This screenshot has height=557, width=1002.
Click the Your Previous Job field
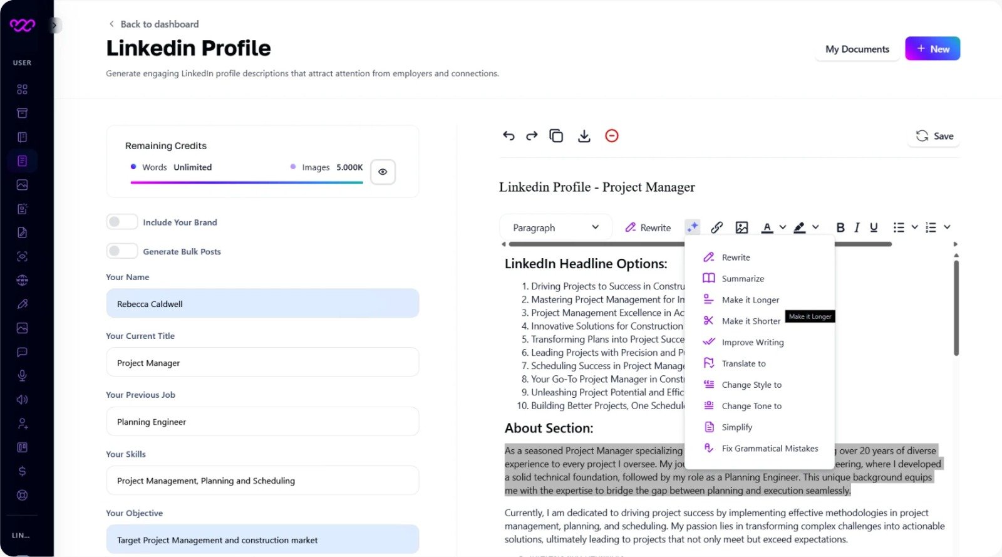tap(262, 422)
